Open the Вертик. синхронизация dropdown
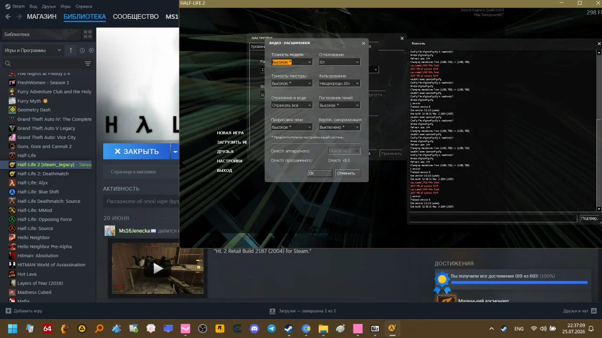This screenshot has height=338, width=602. pos(339,127)
